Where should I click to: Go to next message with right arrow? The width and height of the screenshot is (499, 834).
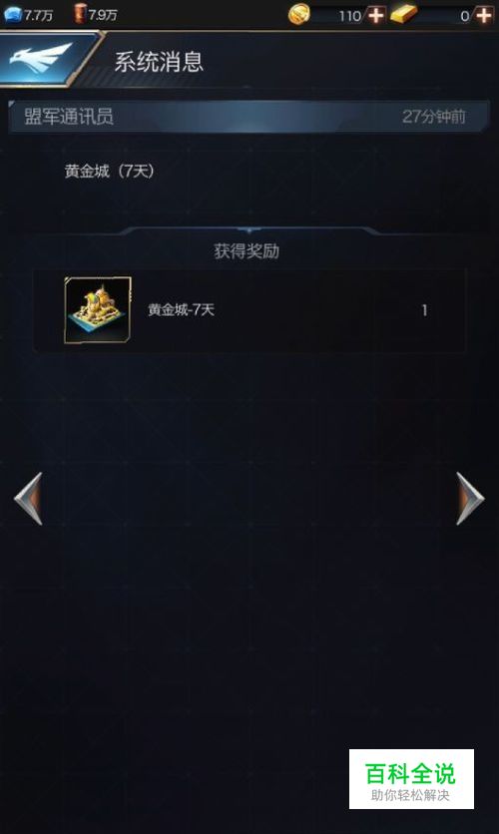470,499
